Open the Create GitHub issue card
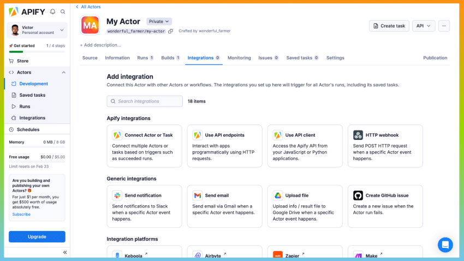This screenshot has width=464, height=261. pyautogui.click(x=385, y=206)
